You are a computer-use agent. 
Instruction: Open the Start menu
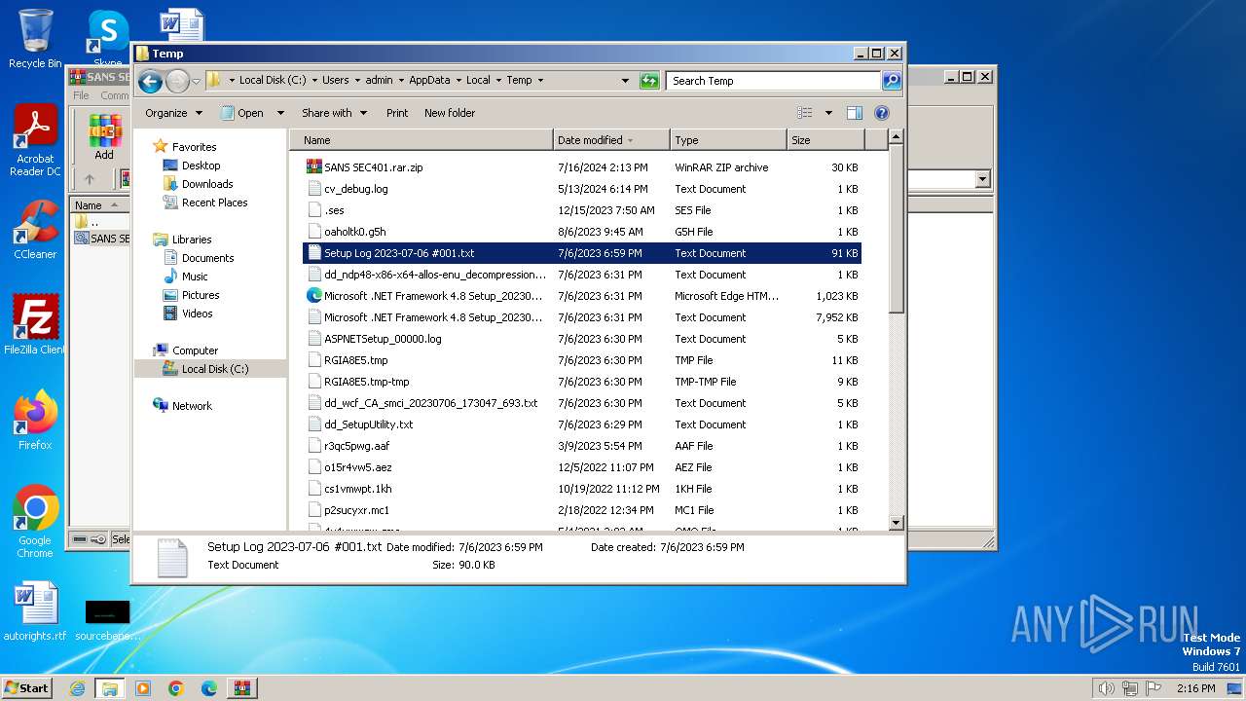[x=26, y=688]
